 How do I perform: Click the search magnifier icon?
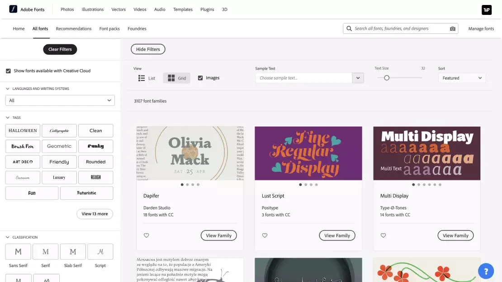pyautogui.click(x=349, y=28)
